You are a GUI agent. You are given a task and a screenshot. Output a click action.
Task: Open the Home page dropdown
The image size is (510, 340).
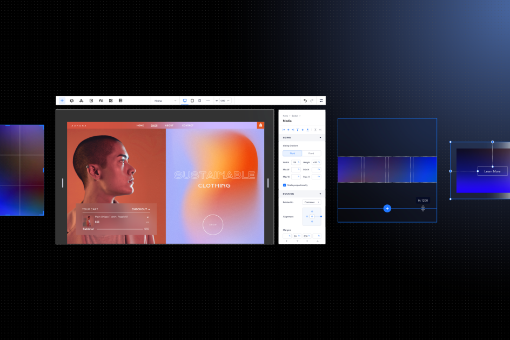coord(165,101)
